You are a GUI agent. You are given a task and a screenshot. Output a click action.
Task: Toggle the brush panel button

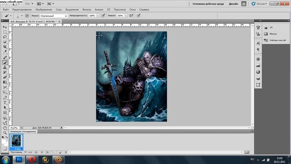[x=27, y=16]
